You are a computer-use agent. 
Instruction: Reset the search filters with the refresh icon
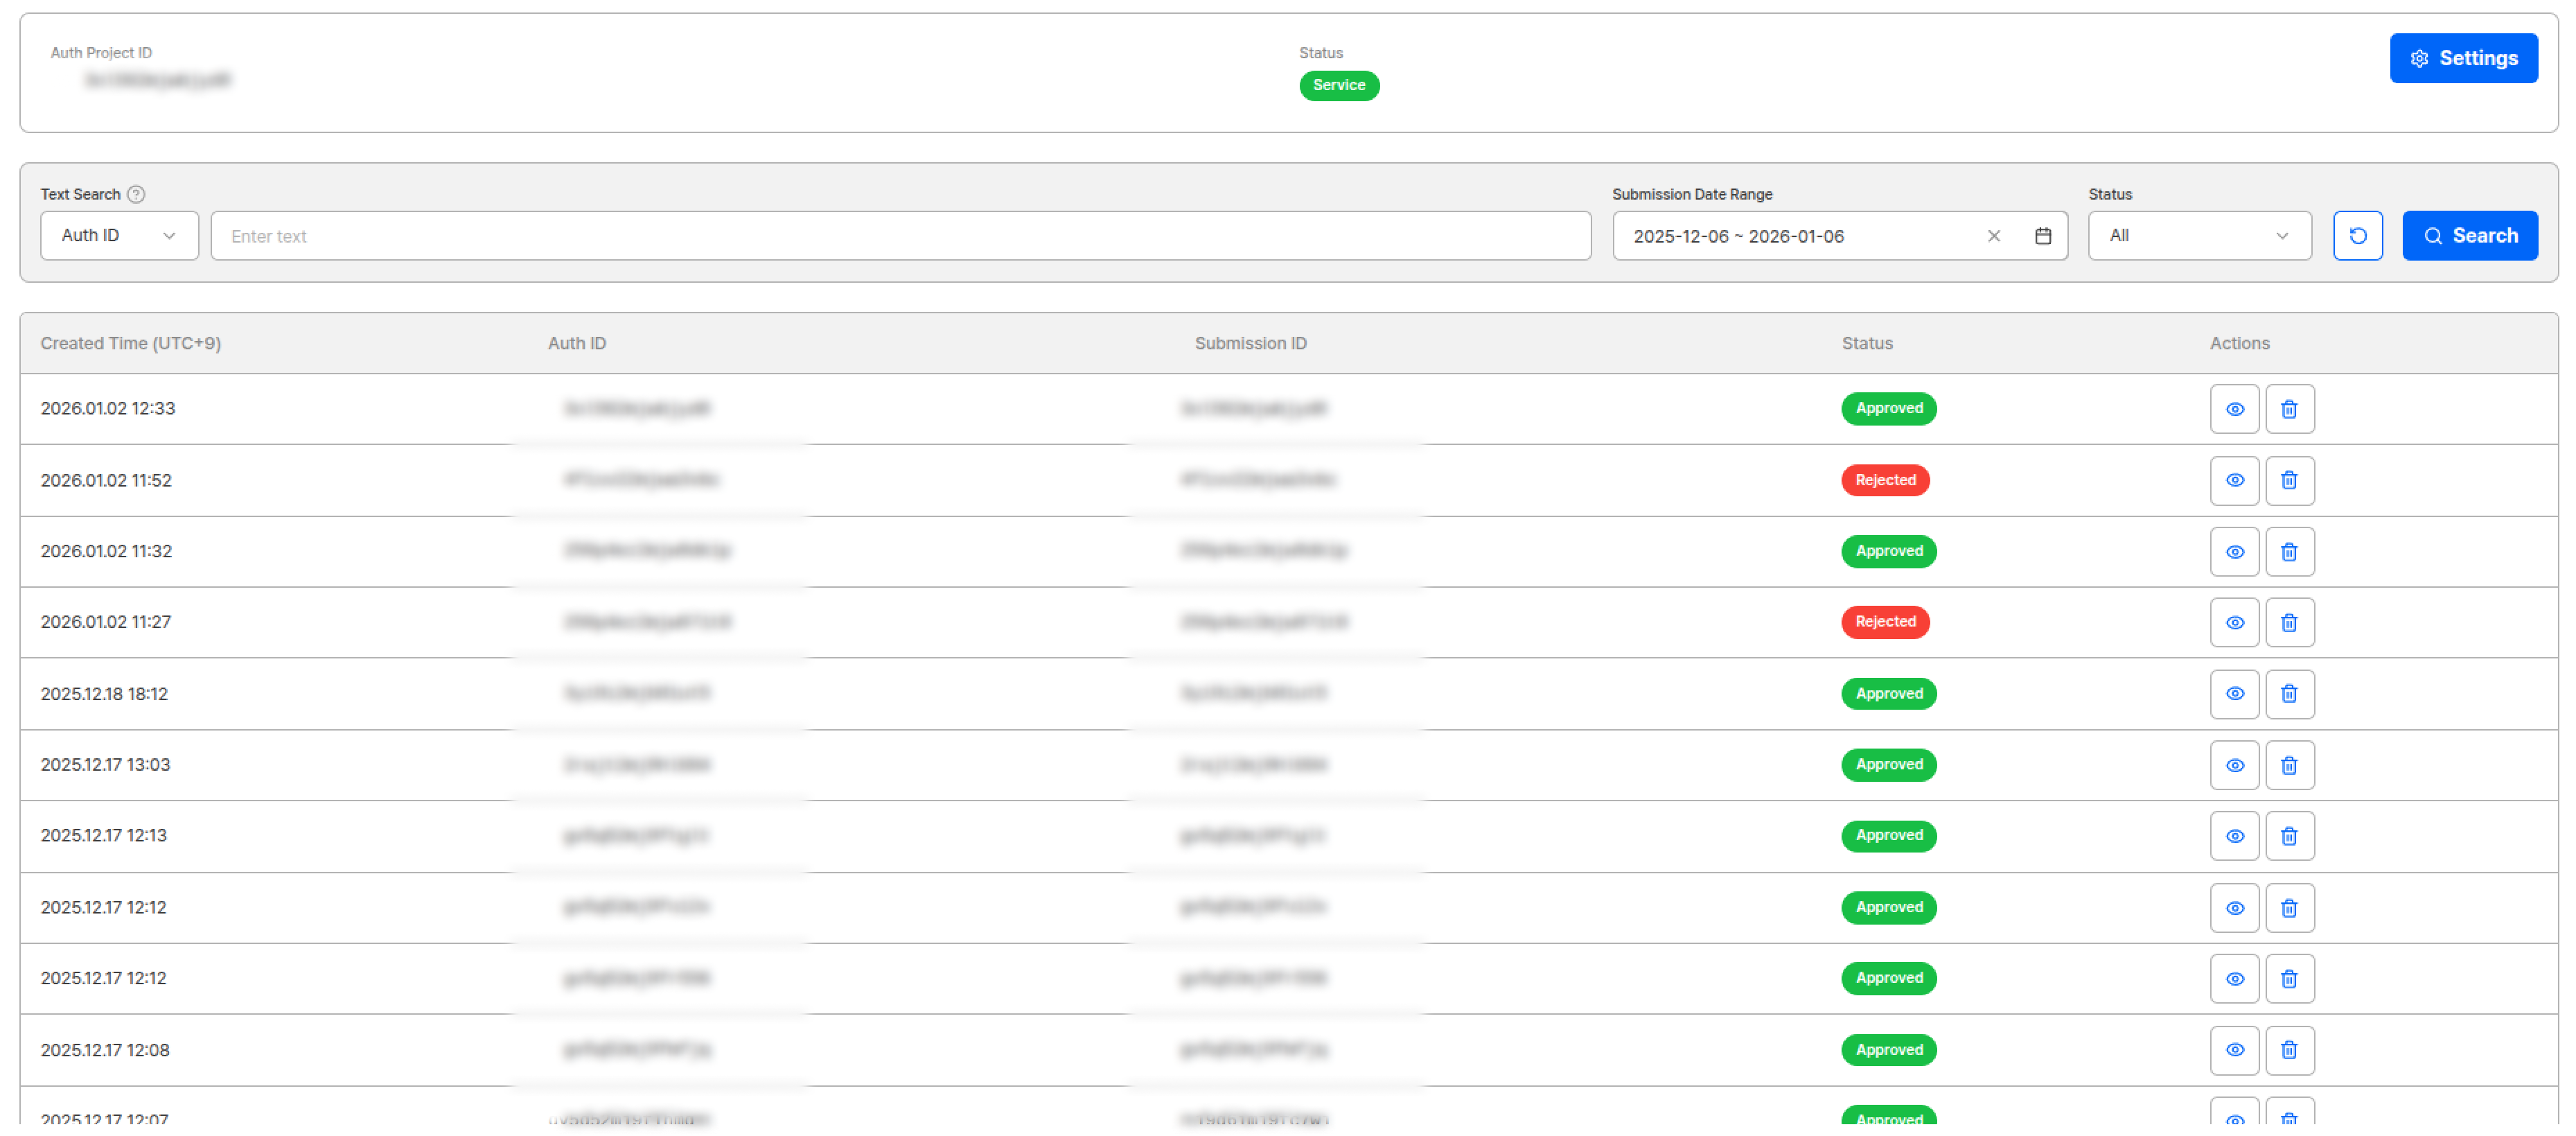click(2358, 236)
